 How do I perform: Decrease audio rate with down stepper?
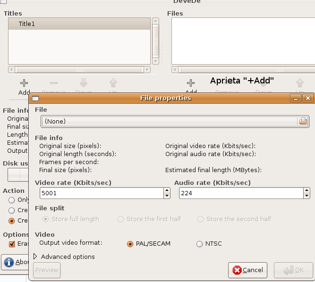306,196
